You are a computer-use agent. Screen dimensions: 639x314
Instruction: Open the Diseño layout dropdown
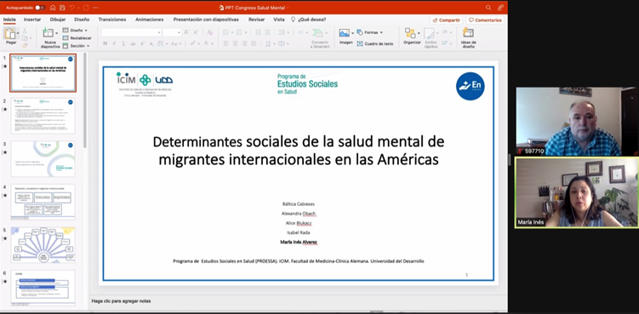(x=76, y=30)
